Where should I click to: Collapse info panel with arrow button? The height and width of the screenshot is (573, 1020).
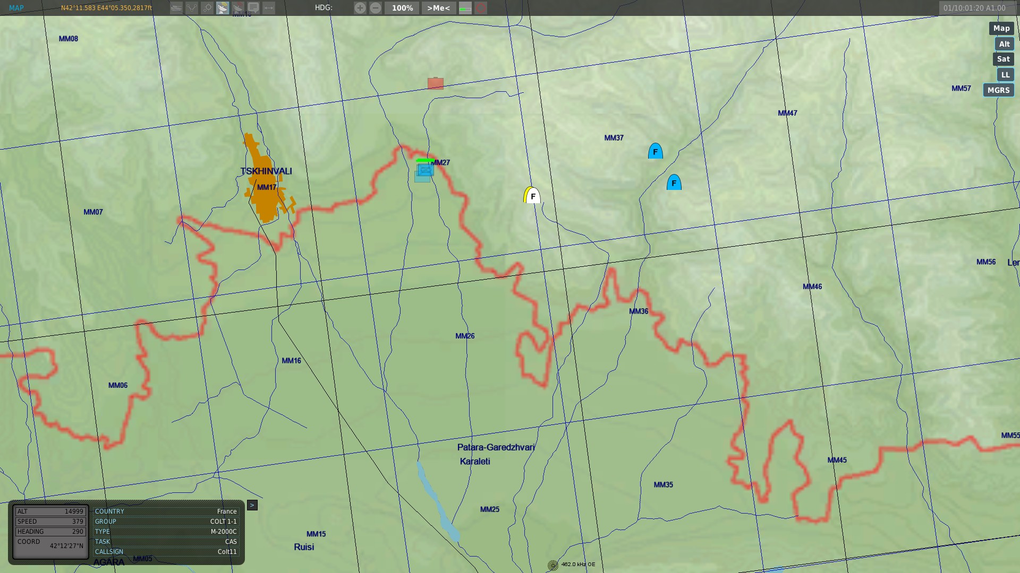(252, 505)
